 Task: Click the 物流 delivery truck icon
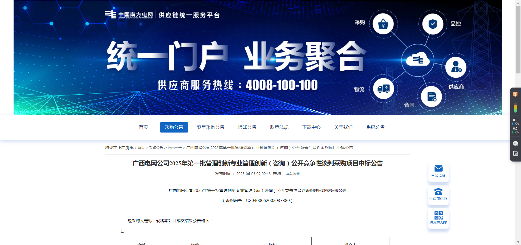point(383,89)
